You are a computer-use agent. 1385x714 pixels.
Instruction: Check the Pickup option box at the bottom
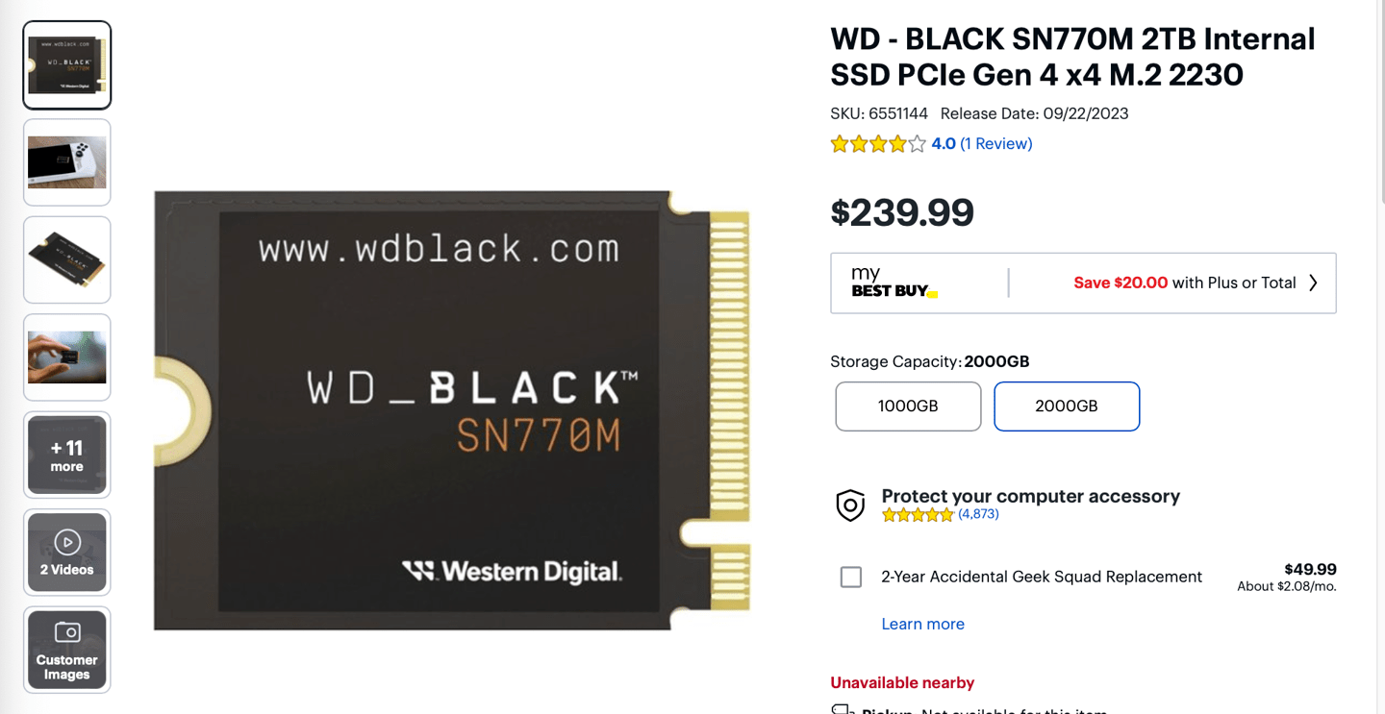tap(841, 709)
